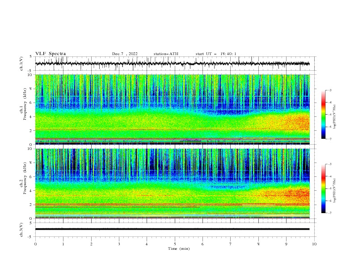Viewport: 354px width, 274px height.
Task: Click the '3' tick on the time axis
Action: (119, 244)
